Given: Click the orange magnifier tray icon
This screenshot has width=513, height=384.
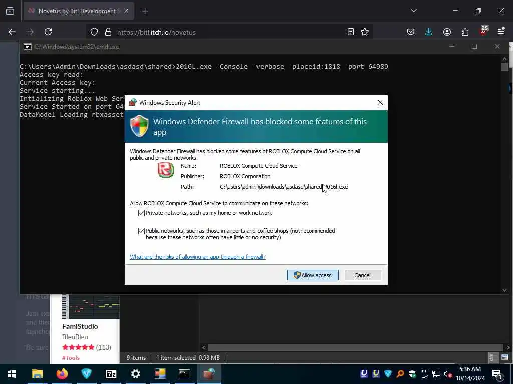Looking at the screenshot, I should pyautogui.click(x=400, y=374).
